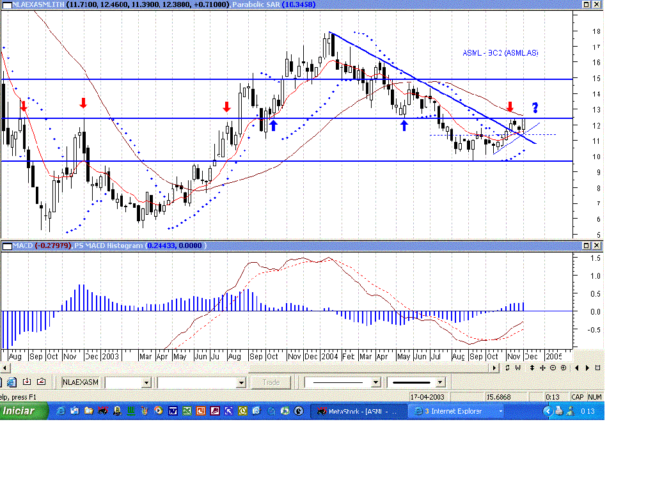Launch PowerPoint from quick launch
655x491 pixels.
[x=201, y=411]
